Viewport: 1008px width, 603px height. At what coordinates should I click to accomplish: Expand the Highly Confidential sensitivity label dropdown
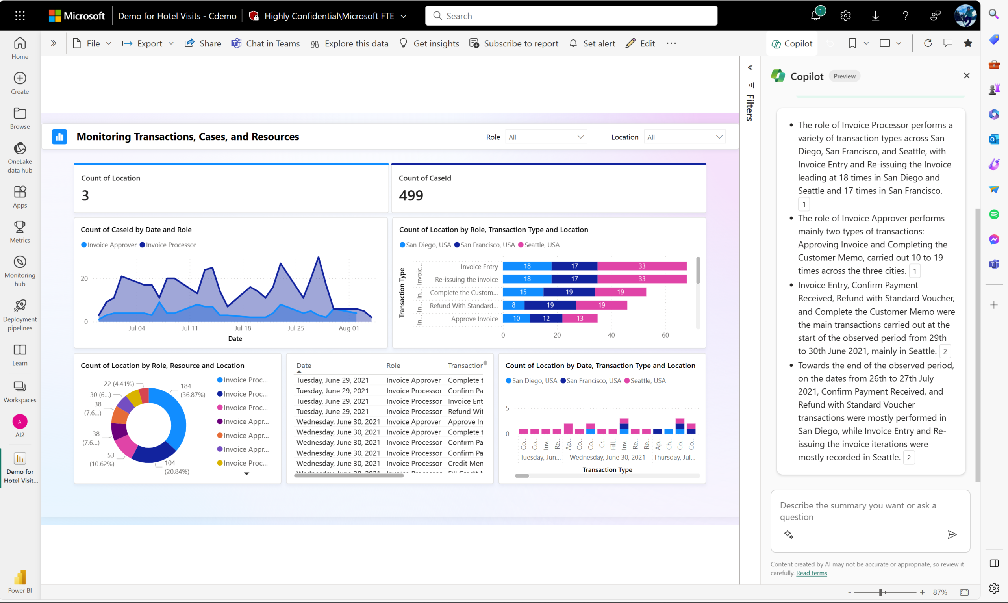click(x=403, y=16)
